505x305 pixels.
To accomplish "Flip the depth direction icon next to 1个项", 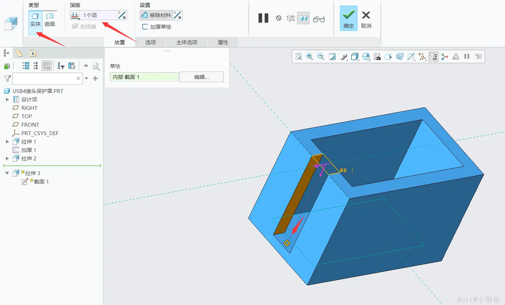I will 122,15.
